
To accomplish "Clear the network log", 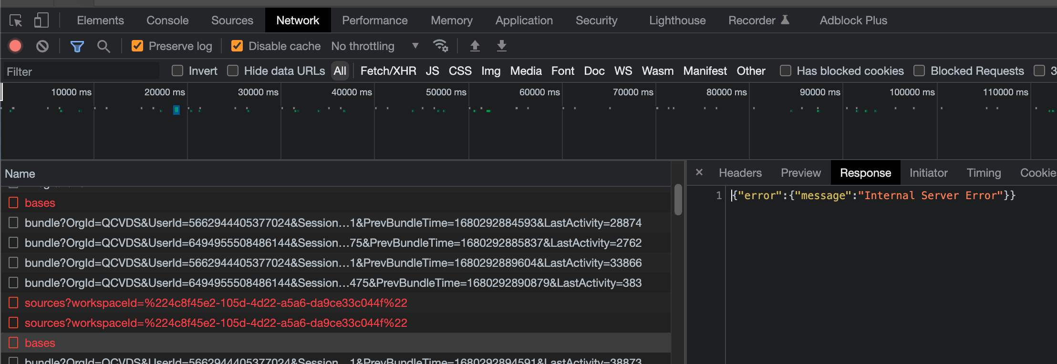I will tap(42, 46).
